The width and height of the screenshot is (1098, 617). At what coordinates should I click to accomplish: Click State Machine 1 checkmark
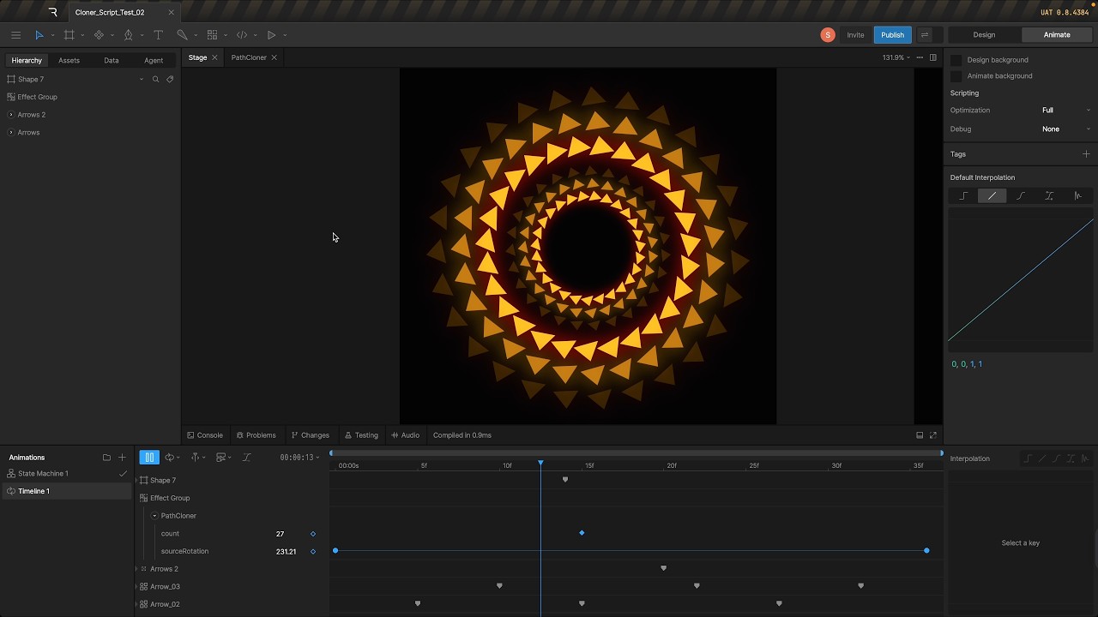(x=123, y=474)
